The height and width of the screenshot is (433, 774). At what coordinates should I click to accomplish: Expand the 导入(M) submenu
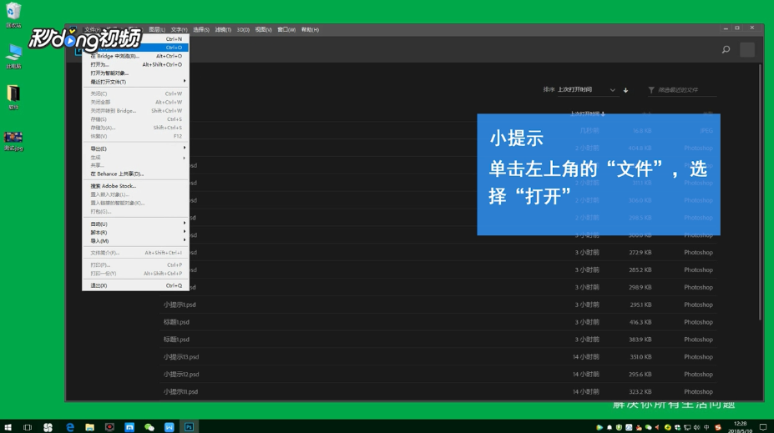pyautogui.click(x=135, y=240)
